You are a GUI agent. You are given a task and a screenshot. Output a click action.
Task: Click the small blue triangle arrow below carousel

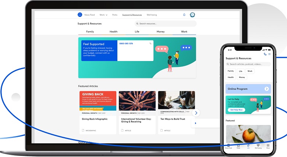click(195, 123)
